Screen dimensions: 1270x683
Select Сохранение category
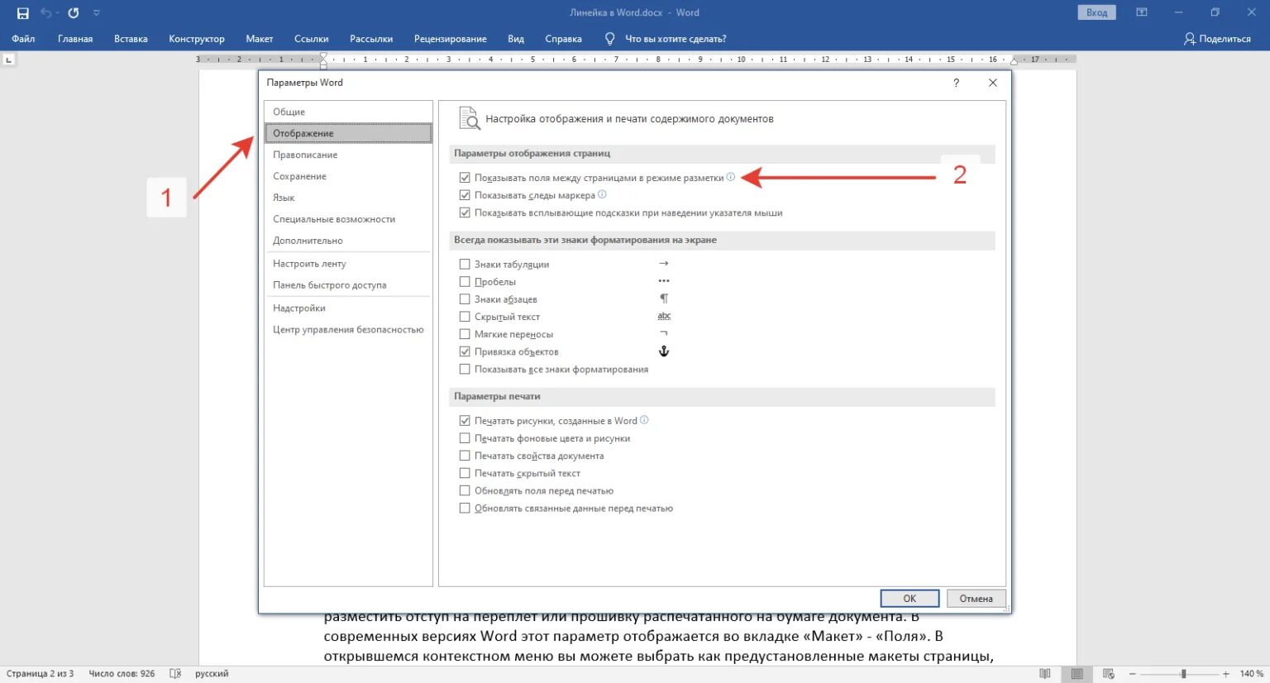348,176
